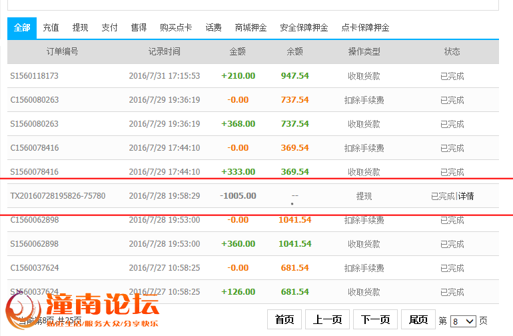Switch to the 支付 tab
Viewport: 513px width, 336px height.
click(109, 28)
